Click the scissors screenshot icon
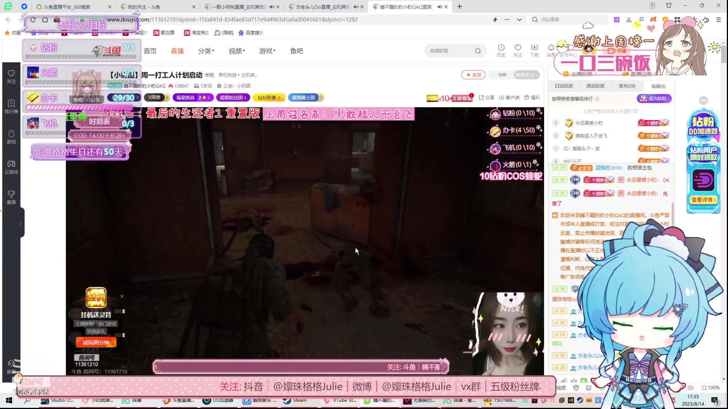The height and width of the screenshot is (409, 728). click(629, 20)
